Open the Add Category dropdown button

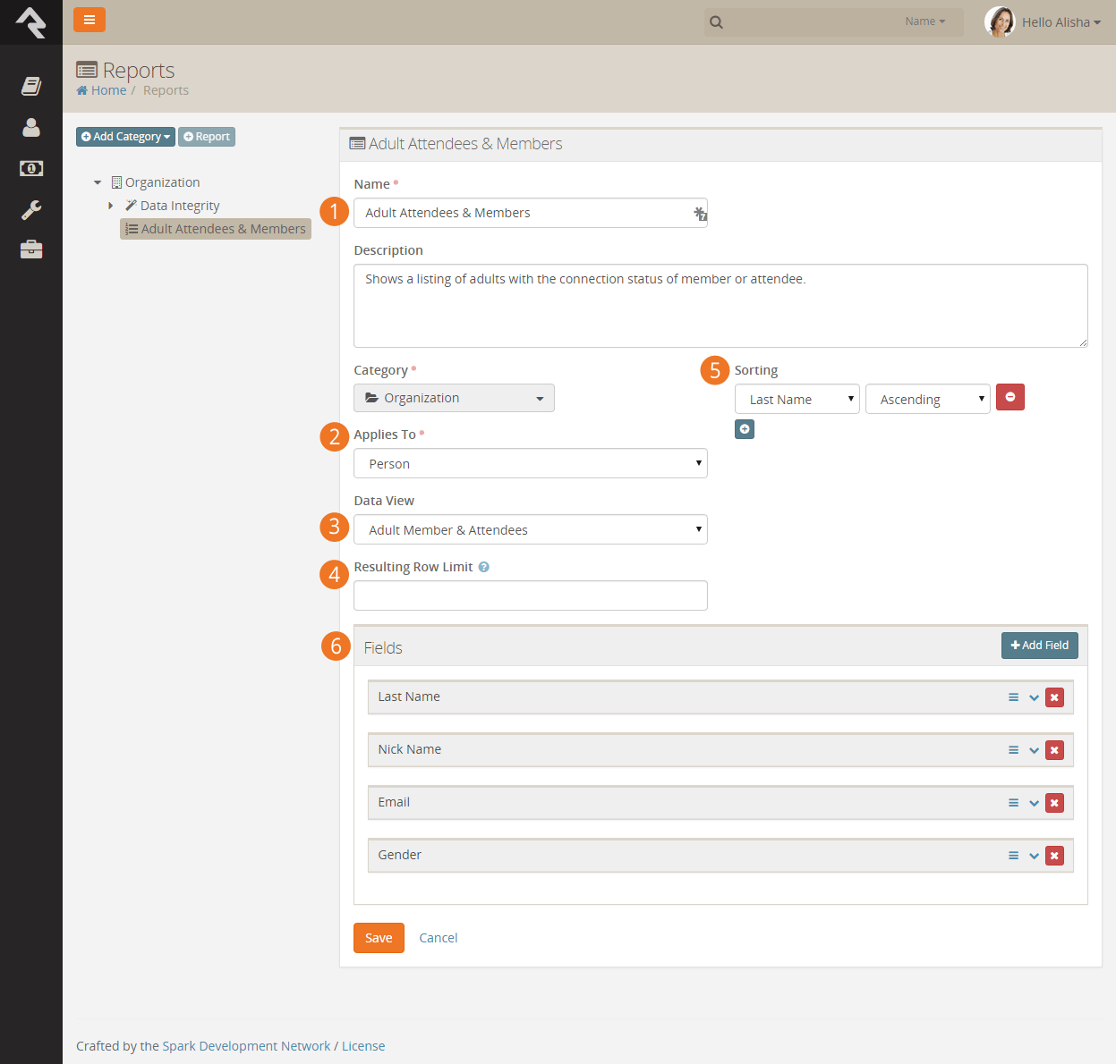(125, 137)
